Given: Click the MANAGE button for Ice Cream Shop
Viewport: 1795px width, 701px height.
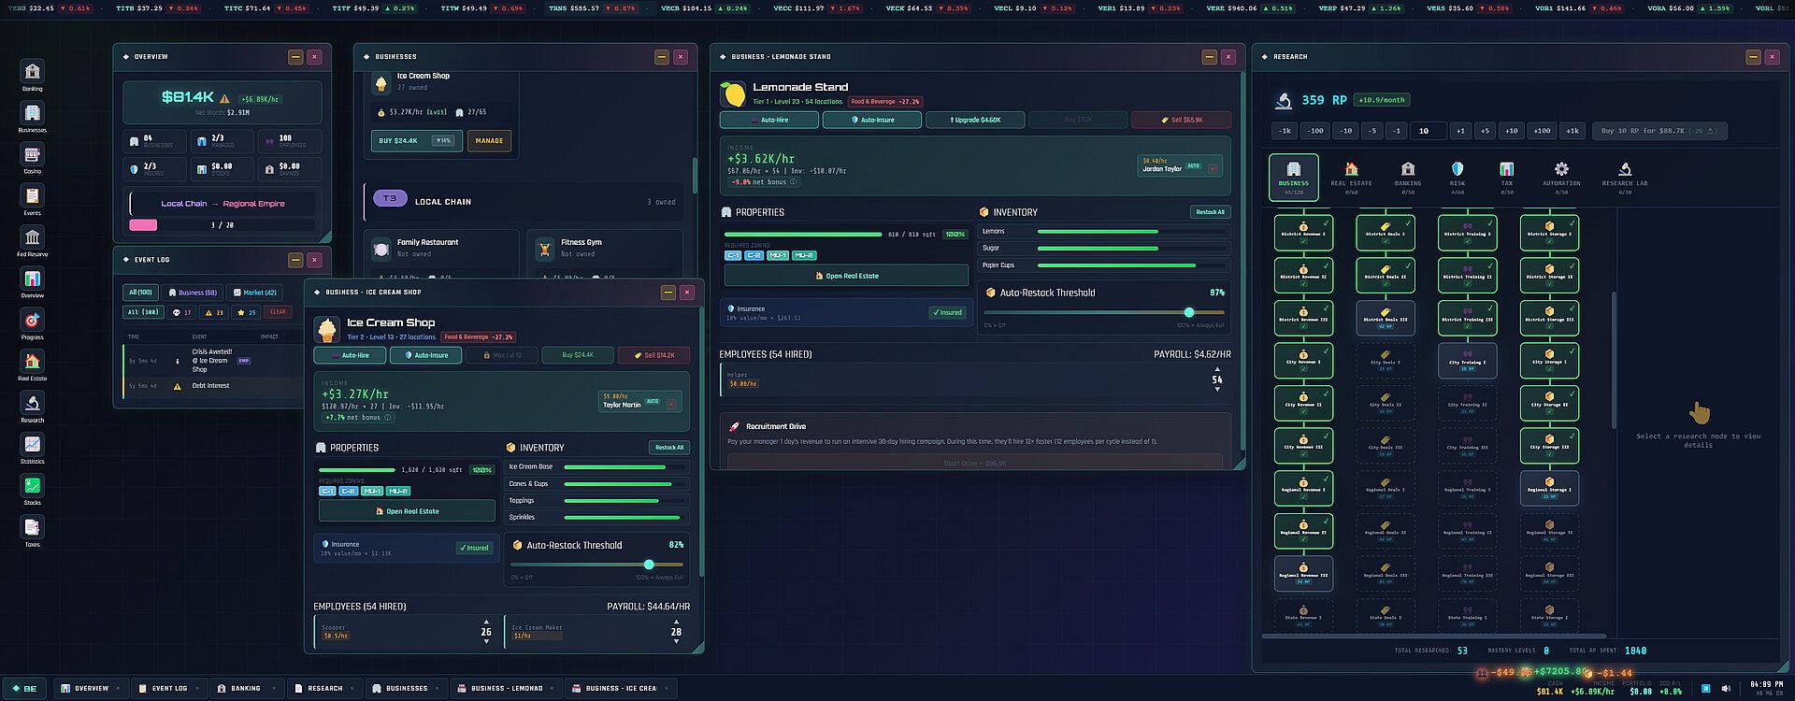Looking at the screenshot, I should pos(489,141).
